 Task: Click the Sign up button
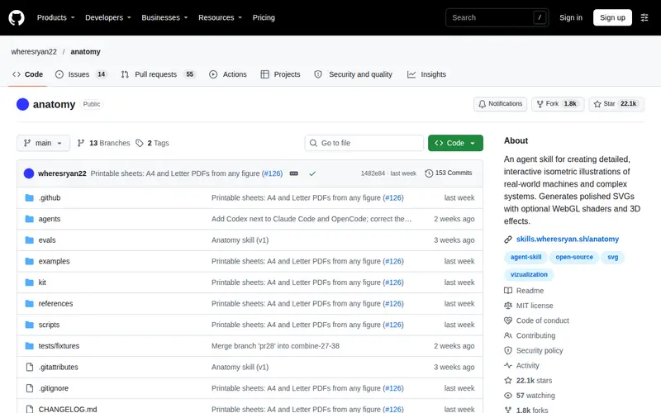click(x=612, y=17)
